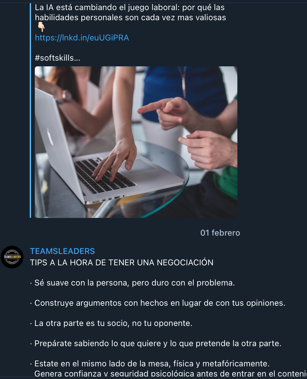Click the "habilidades personales" text line
Screen dimensions: 307x379
click(x=130, y=18)
